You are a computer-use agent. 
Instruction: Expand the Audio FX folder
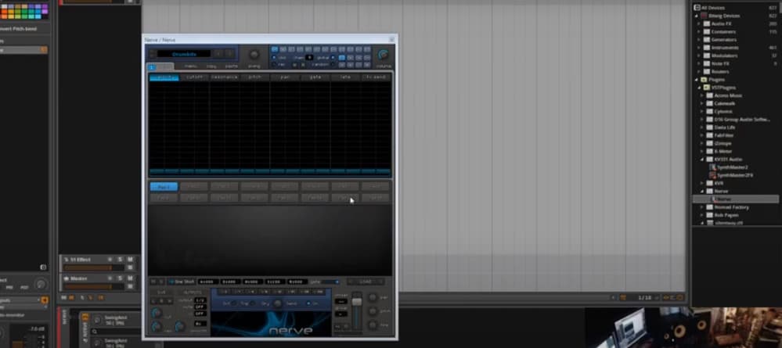[x=699, y=23]
